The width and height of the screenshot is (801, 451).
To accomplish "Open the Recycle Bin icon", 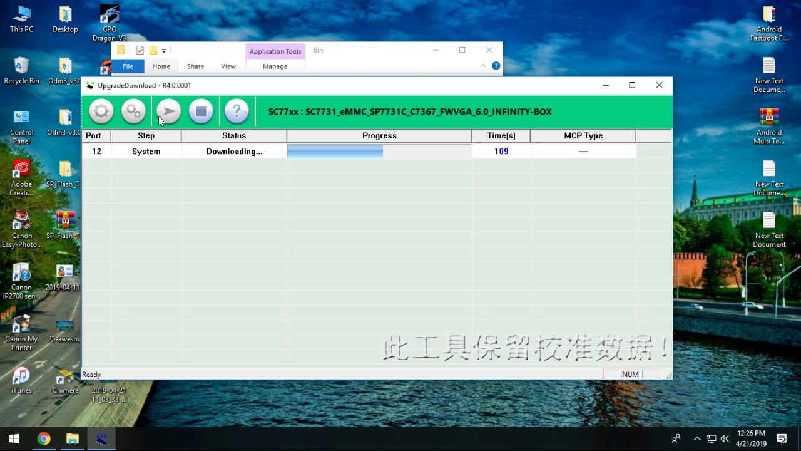I will click(21, 71).
